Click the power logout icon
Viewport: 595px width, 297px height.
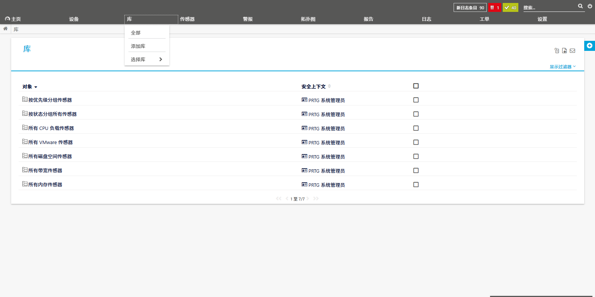click(x=590, y=6)
